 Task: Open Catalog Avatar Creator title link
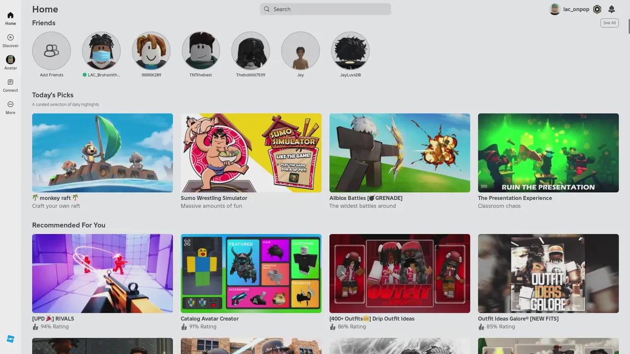click(210, 319)
